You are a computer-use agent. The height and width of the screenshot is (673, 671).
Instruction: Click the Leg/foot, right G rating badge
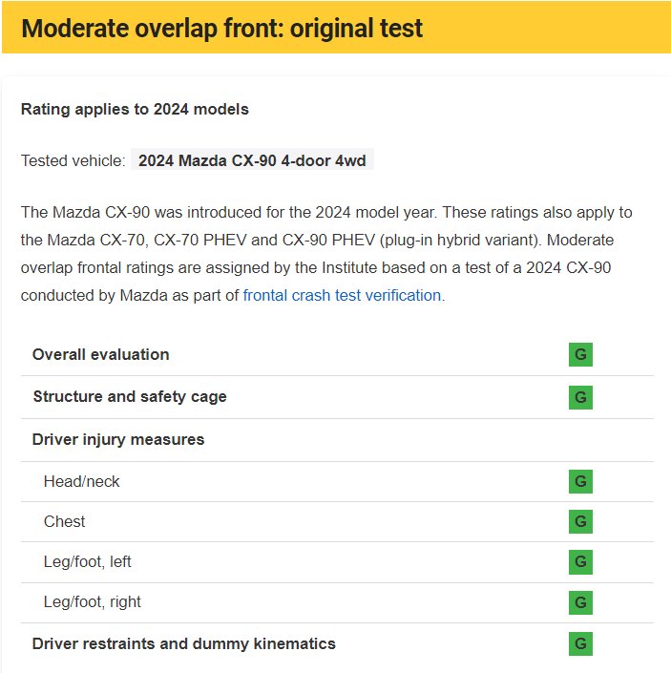click(x=580, y=602)
